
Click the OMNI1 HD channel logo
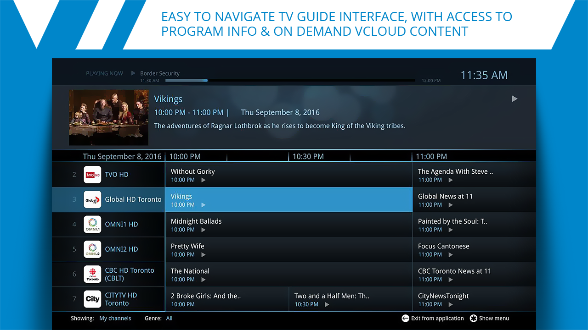92,225
